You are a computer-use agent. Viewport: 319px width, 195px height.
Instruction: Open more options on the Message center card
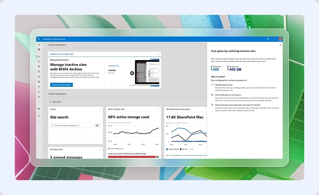(x=100, y=149)
